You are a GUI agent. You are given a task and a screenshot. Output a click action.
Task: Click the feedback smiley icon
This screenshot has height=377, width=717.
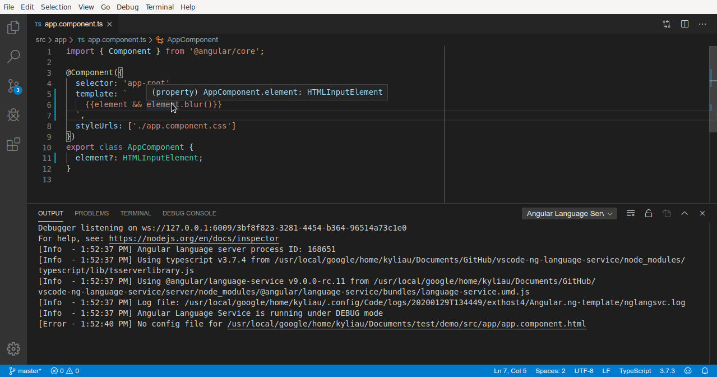pos(688,371)
